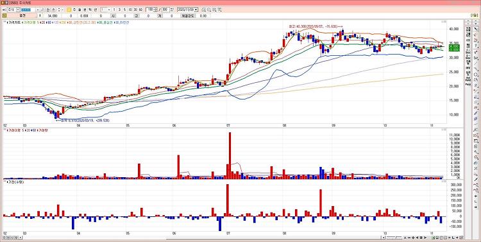
Task: Choose the 10 interval preset button
Action: coord(130,10)
